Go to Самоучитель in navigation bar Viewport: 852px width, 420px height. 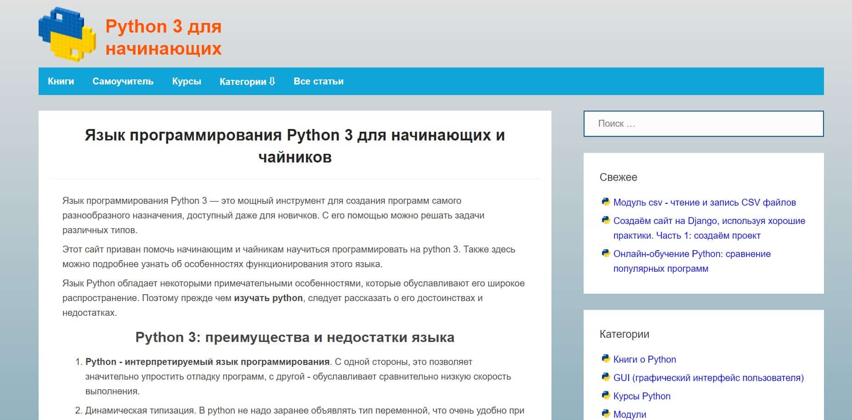(123, 81)
